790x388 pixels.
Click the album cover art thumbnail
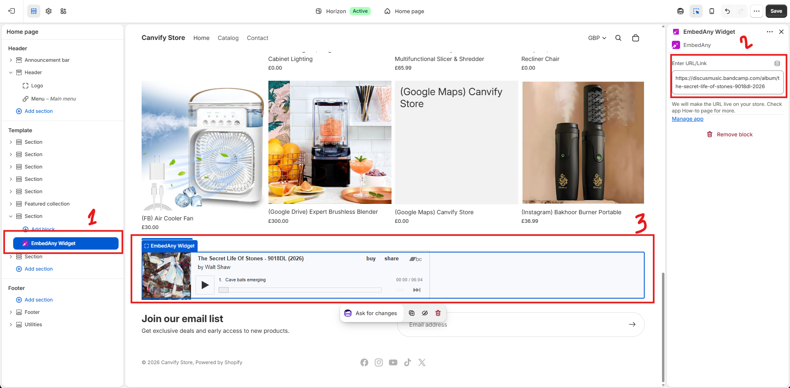166,275
